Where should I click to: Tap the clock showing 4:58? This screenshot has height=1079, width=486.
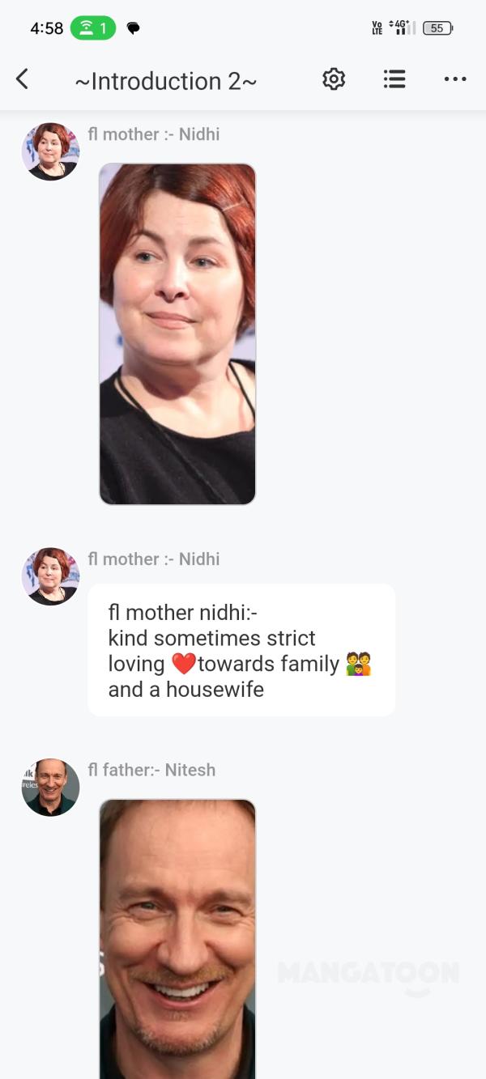[x=46, y=27]
